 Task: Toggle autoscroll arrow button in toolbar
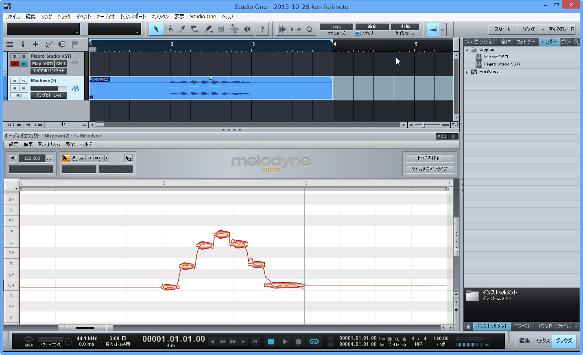pos(433,29)
